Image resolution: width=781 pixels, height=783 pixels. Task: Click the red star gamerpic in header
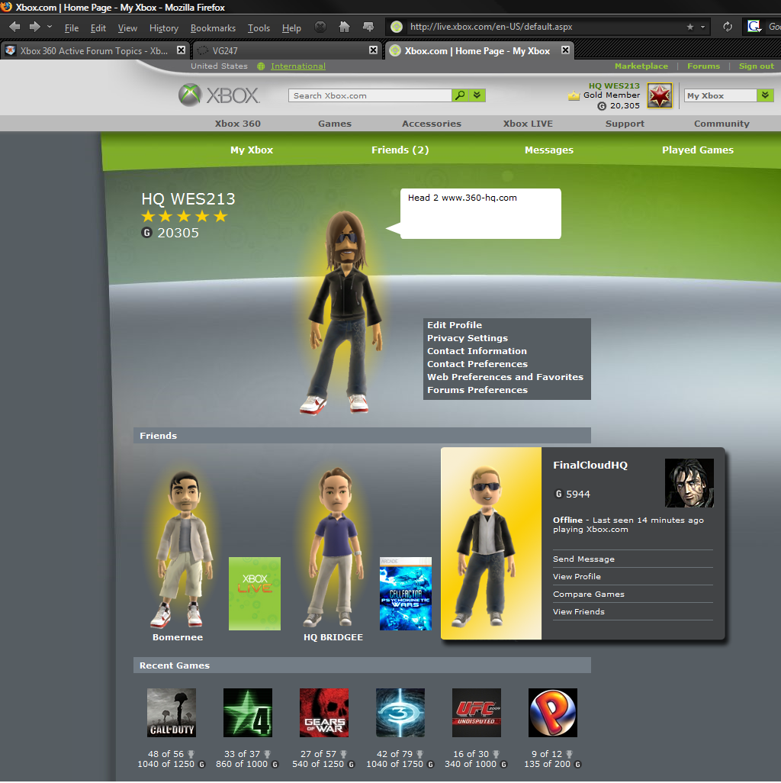(x=660, y=95)
